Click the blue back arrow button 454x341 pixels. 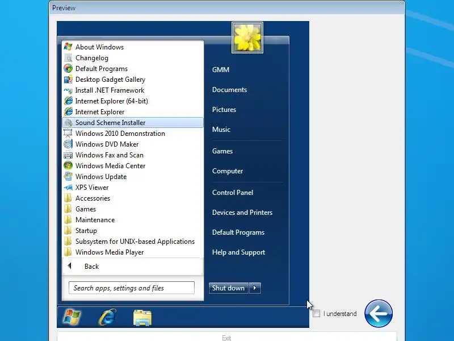[x=379, y=314]
